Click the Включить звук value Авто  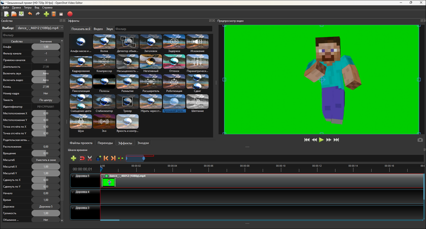[x=46, y=73]
